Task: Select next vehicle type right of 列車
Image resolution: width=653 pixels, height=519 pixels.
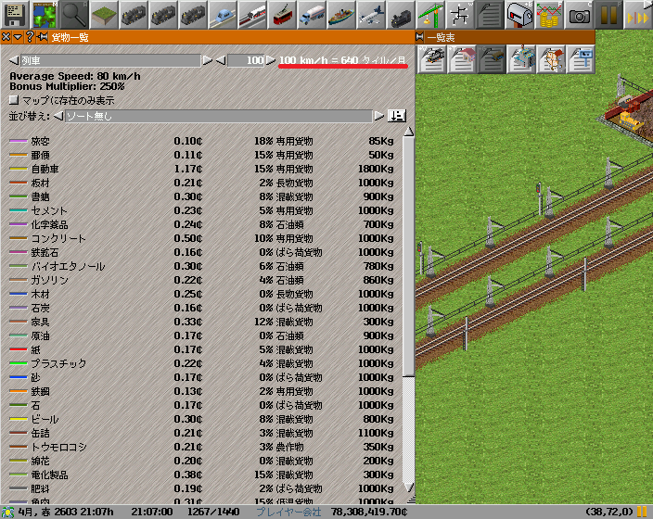Action: [207, 60]
